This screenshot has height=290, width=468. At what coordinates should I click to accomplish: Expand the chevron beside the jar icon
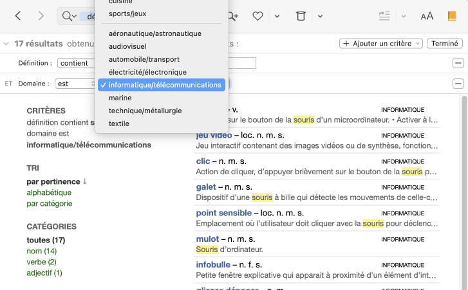point(321,16)
